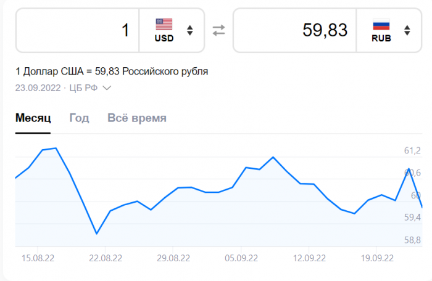Switch to the Месяц tab
This screenshot has width=432, height=281.
coord(33,118)
